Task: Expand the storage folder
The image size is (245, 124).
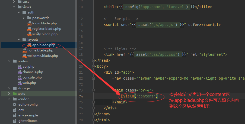Action: [x=9, y=88]
